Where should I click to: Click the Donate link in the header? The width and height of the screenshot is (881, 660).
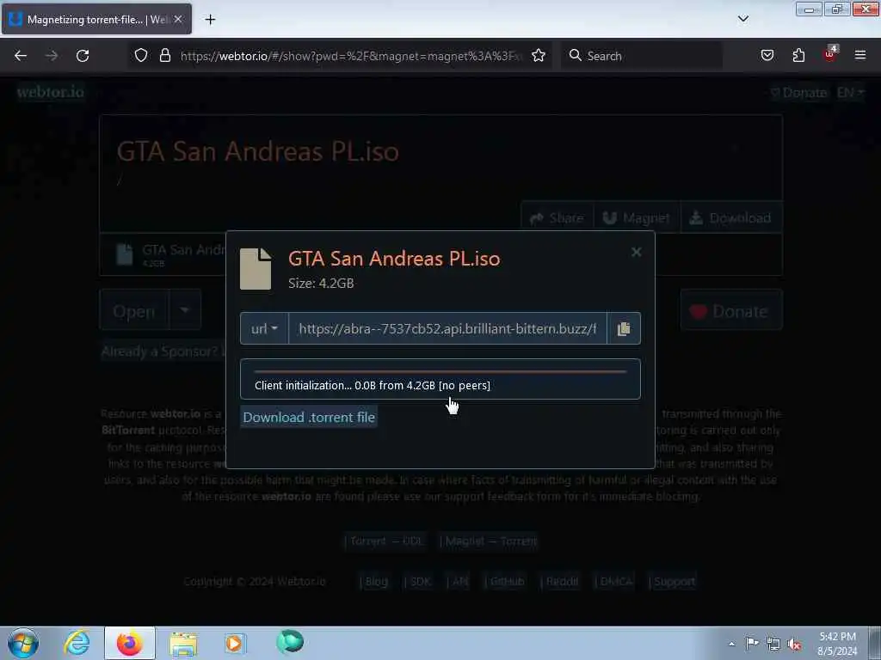tap(798, 93)
